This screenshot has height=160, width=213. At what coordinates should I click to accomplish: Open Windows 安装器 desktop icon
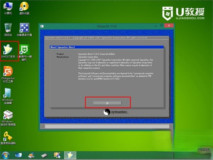click(x=8, y=96)
